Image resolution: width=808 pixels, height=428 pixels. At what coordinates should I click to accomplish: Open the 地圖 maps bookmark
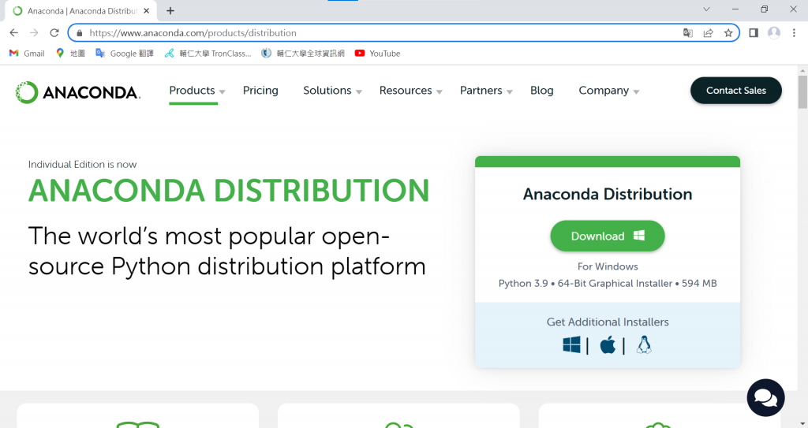click(x=70, y=54)
